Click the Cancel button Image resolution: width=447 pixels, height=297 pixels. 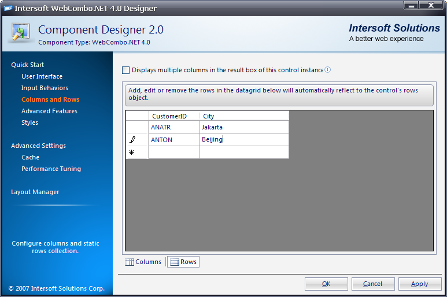372,284
